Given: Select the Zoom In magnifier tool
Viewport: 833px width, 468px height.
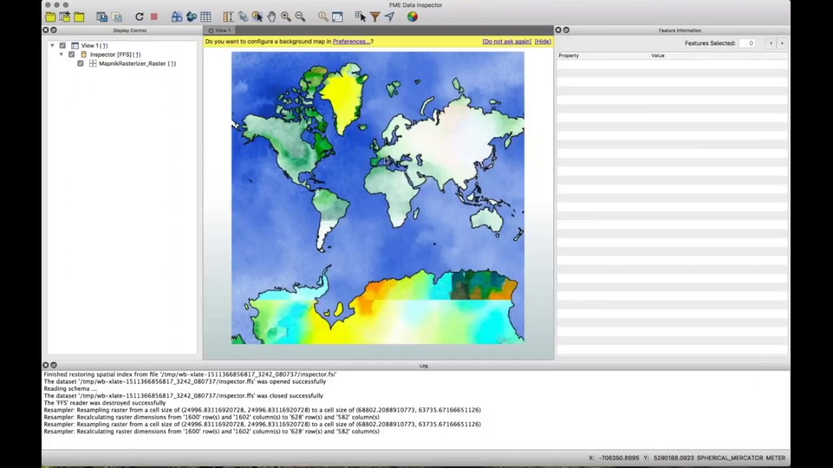Looking at the screenshot, I should [286, 17].
